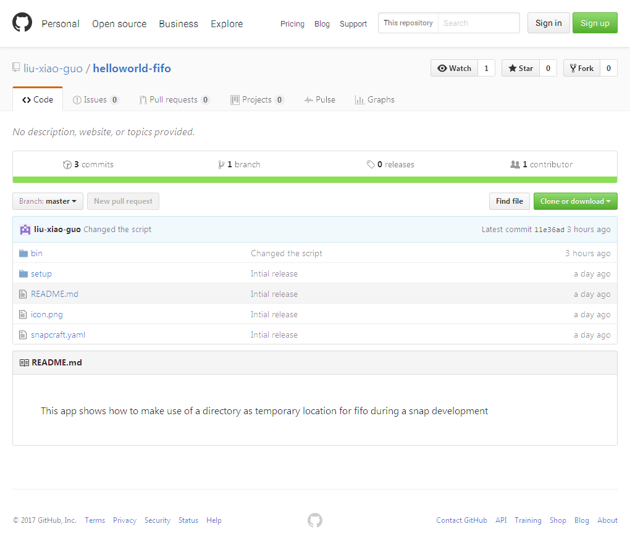Click Explore in the top navigation
Image resolution: width=630 pixels, height=550 pixels.
tap(227, 23)
